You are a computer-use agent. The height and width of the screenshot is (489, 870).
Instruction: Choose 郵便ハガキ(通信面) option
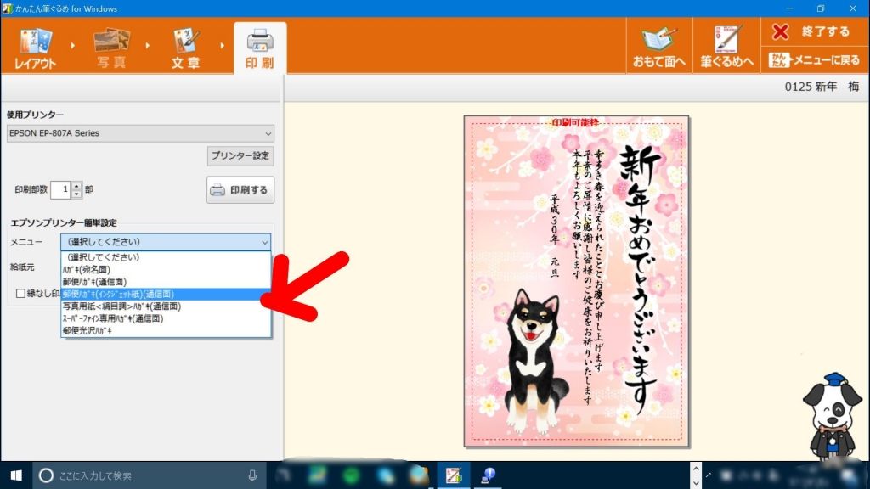tap(166, 282)
